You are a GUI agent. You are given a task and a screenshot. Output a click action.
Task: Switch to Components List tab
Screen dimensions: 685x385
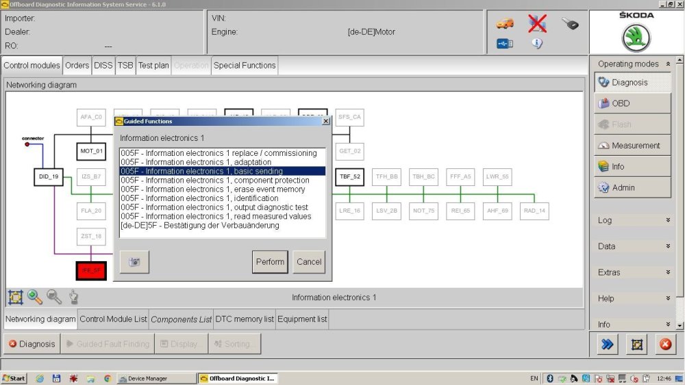(x=181, y=319)
